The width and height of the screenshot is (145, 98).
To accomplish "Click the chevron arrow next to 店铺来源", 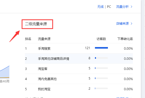I will pyautogui.click(x=132, y=24).
